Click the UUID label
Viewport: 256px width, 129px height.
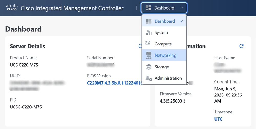click(x=15, y=76)
